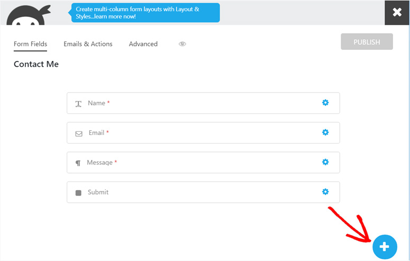
Task: Open the Layout & Styles learn more banner
Action: [145, 13]
